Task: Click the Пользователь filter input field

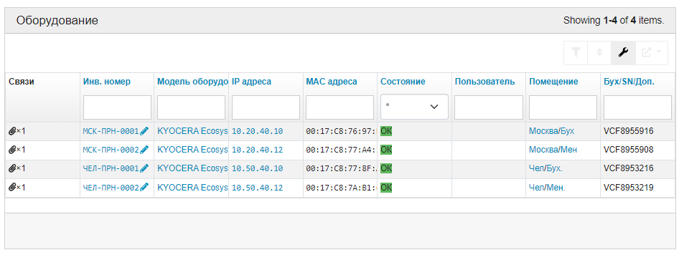Action: pos(489,107)
